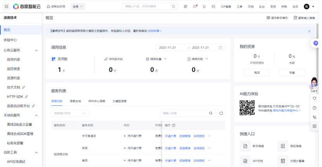The height and width of the screenshot is (167, 322).
Task: Click the refresh icon beside service search
Action: [221, 113]
